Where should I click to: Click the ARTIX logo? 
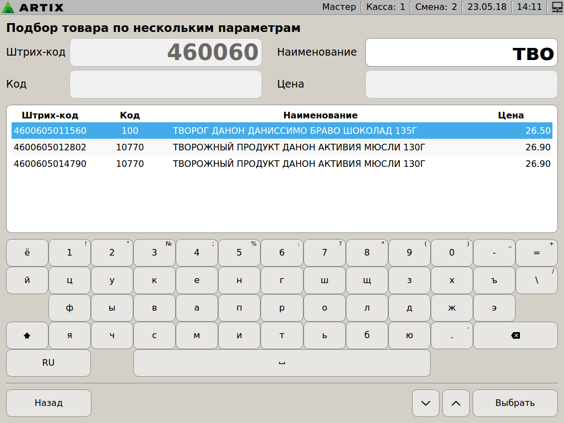tap(33, 7)
